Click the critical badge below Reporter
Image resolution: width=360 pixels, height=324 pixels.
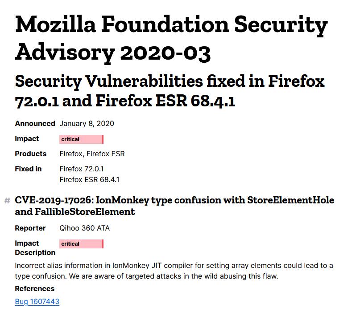click(81, 244)
